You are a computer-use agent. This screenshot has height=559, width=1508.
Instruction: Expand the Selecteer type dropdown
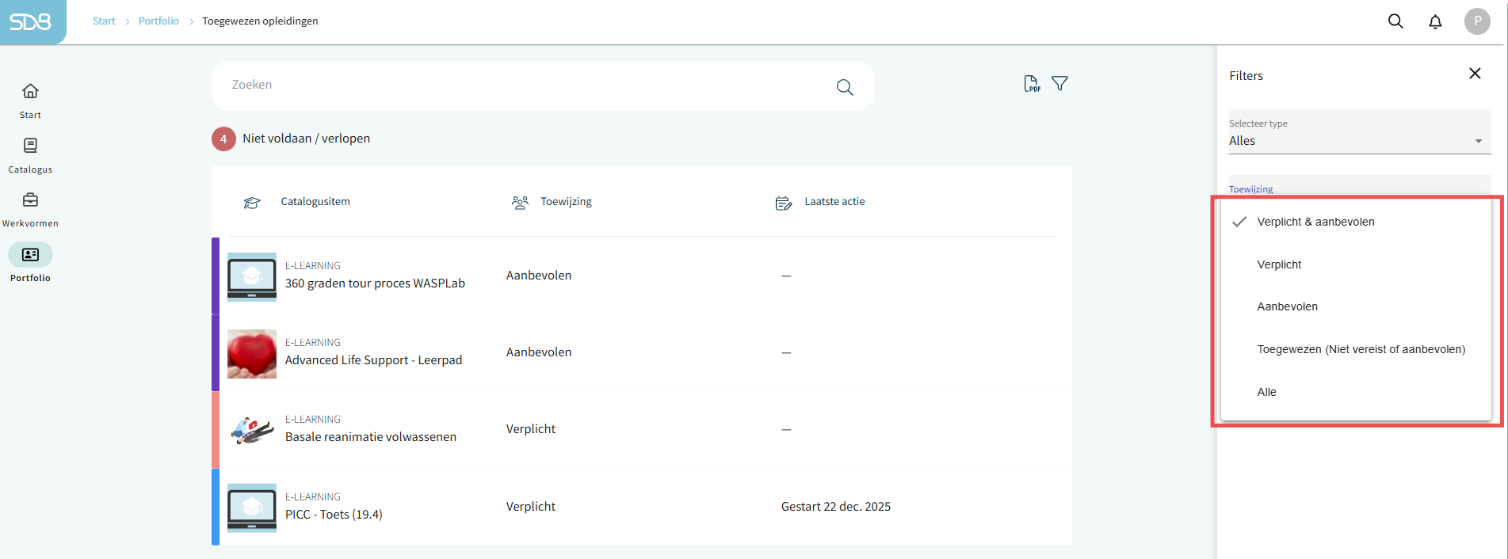click(x=1359, y=140)
